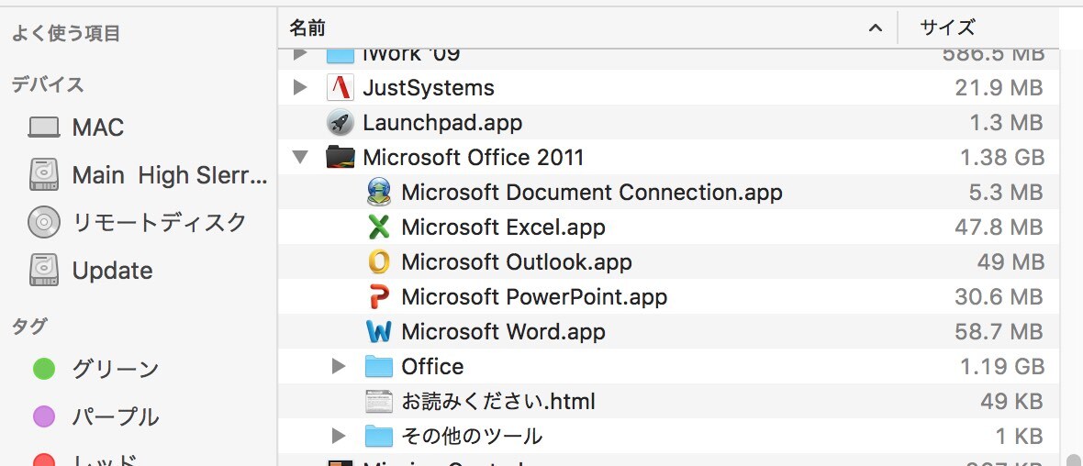
Task: Choose the グリーン tag label
Action: click(116, 369)
